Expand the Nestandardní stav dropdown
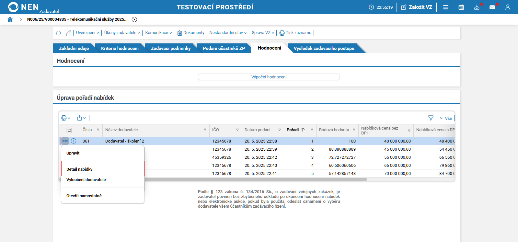The height and width of the screenshot is (242, 518). pyautogui.click(x=228, y=33)
